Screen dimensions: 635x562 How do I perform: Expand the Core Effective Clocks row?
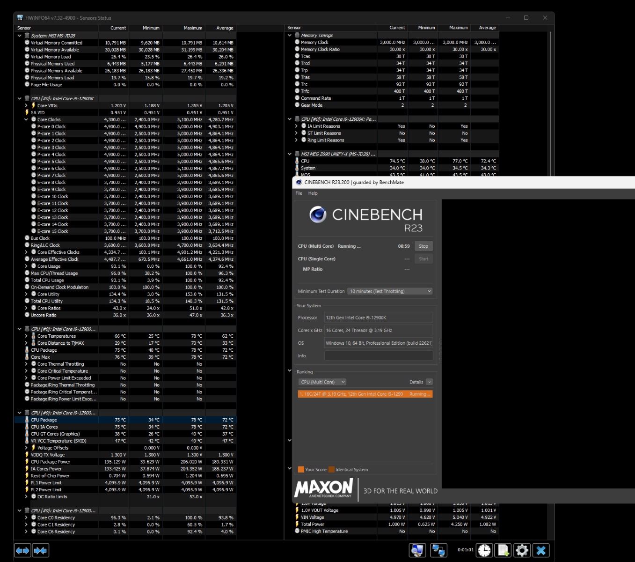point(26,252)
